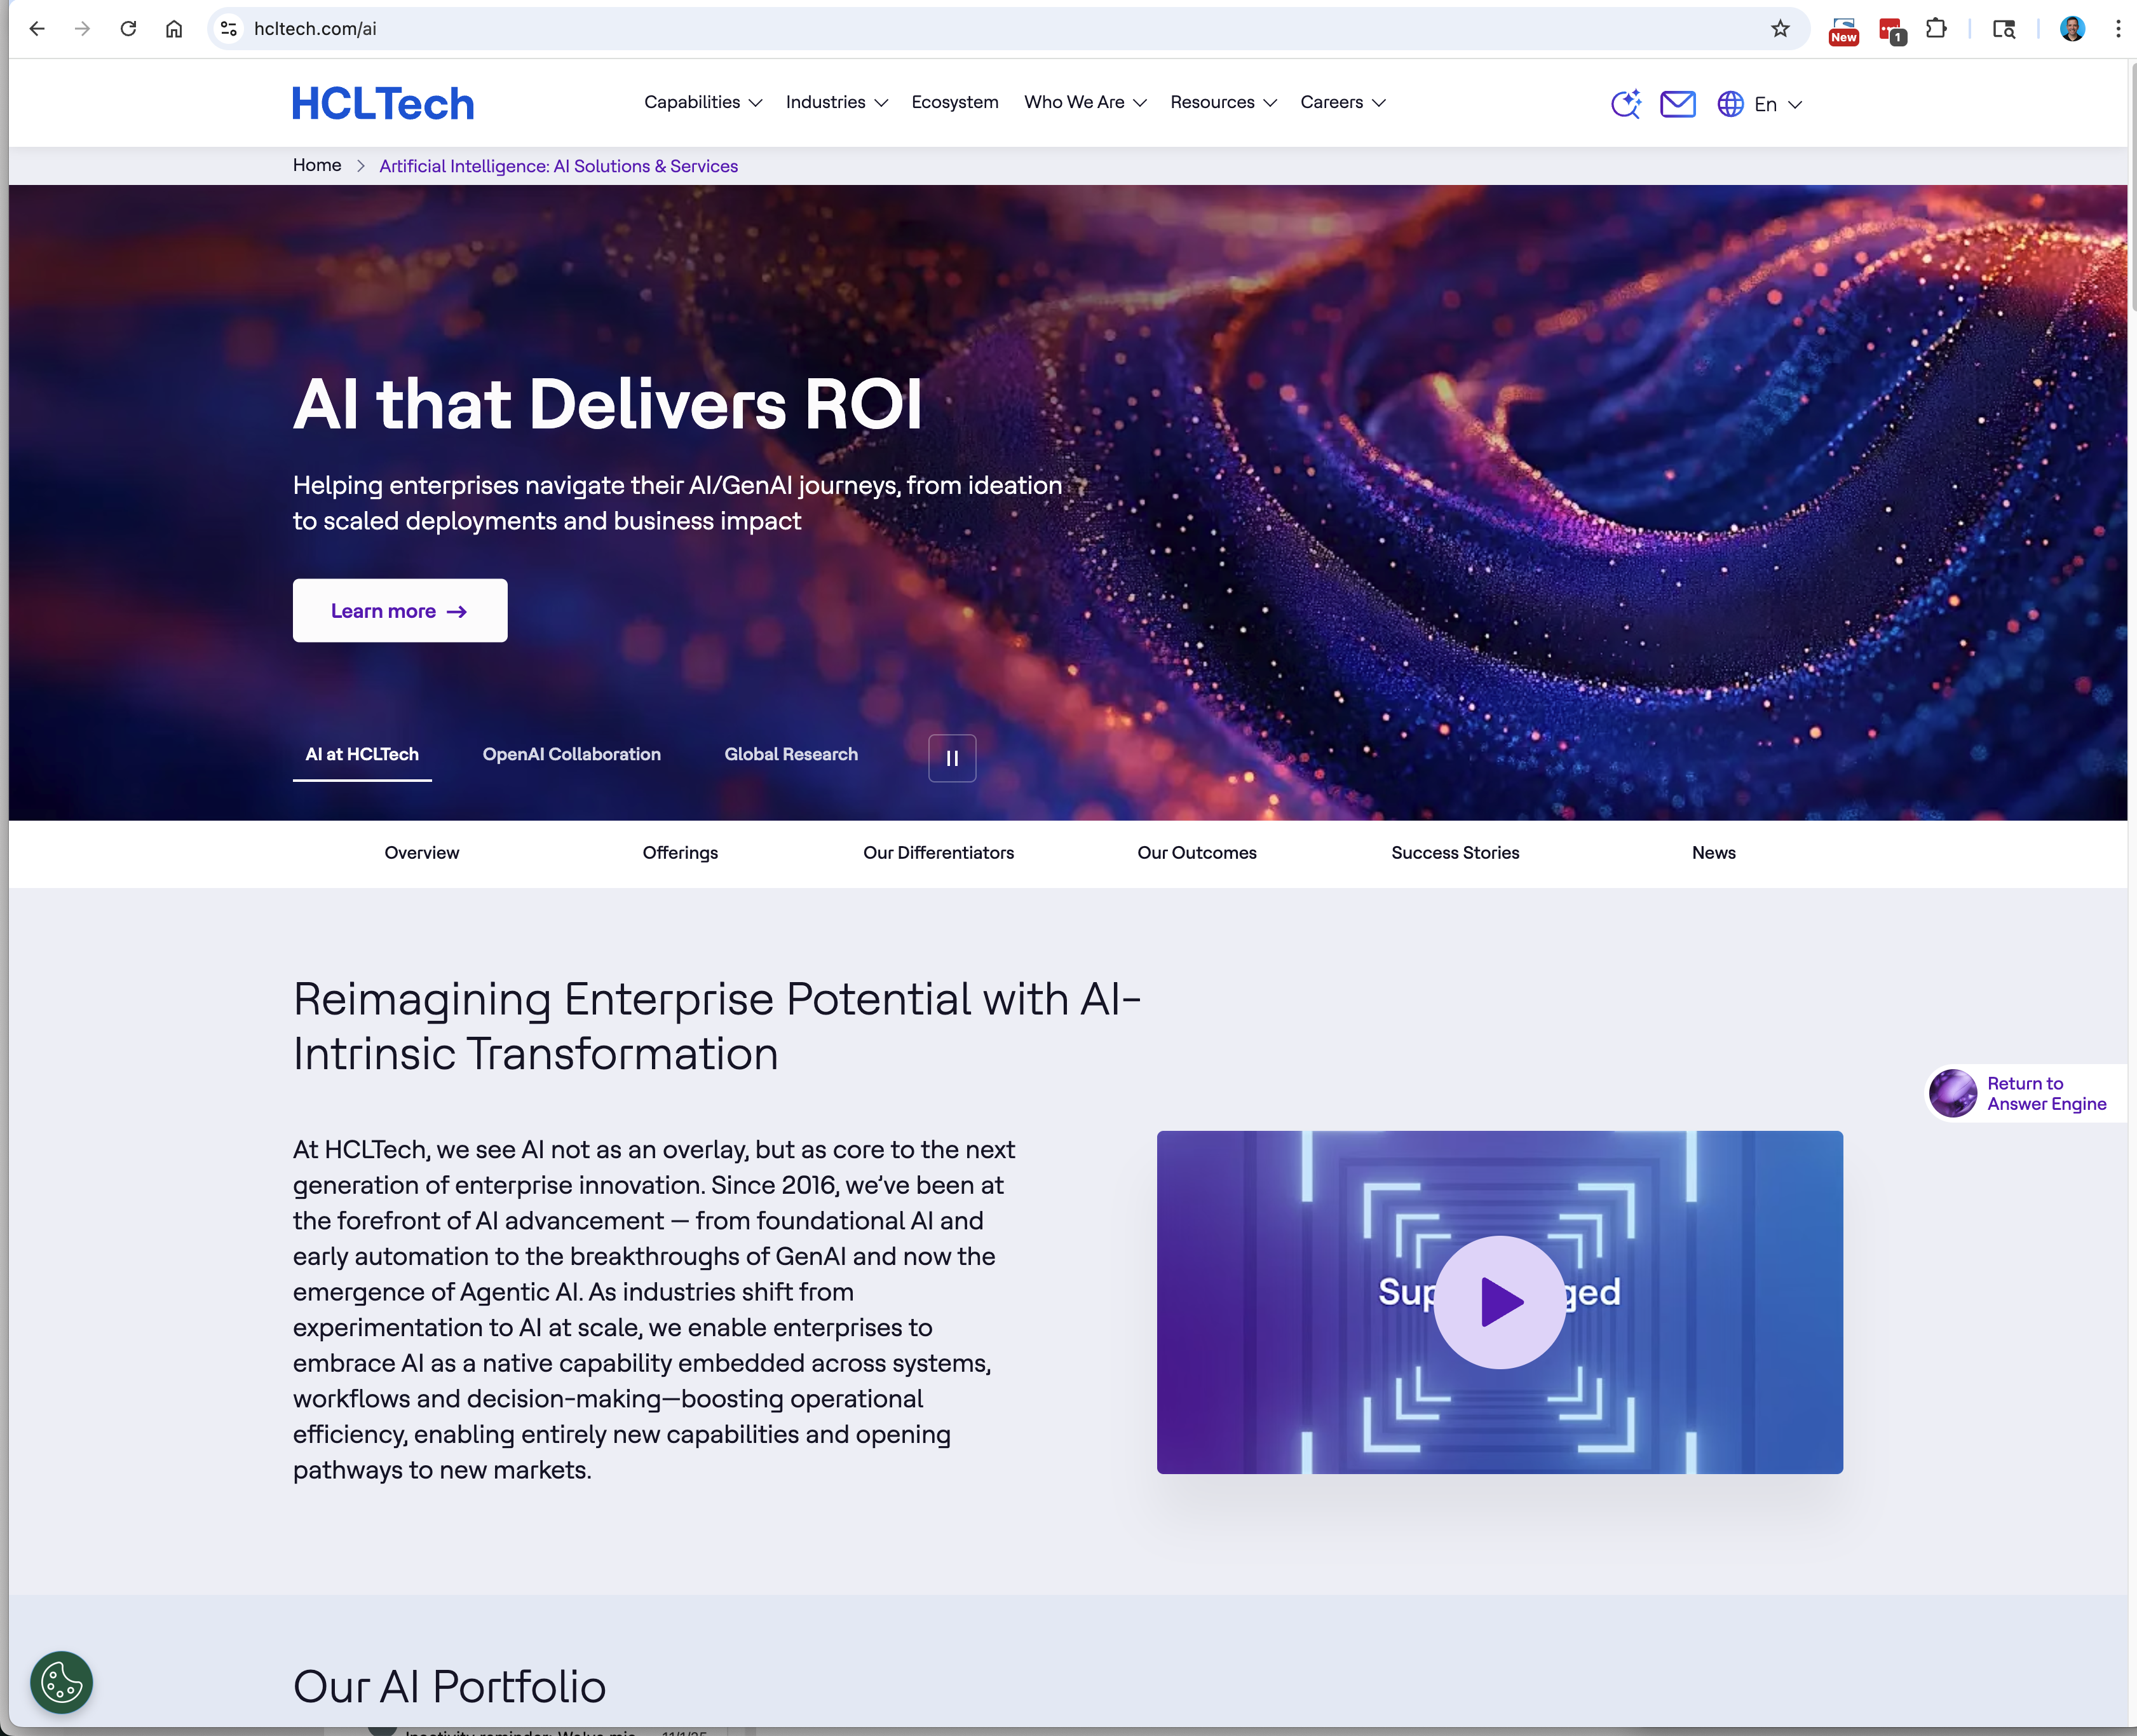Go to Home breadcrumb link
2137x1736 pixels.
[317, 165]
